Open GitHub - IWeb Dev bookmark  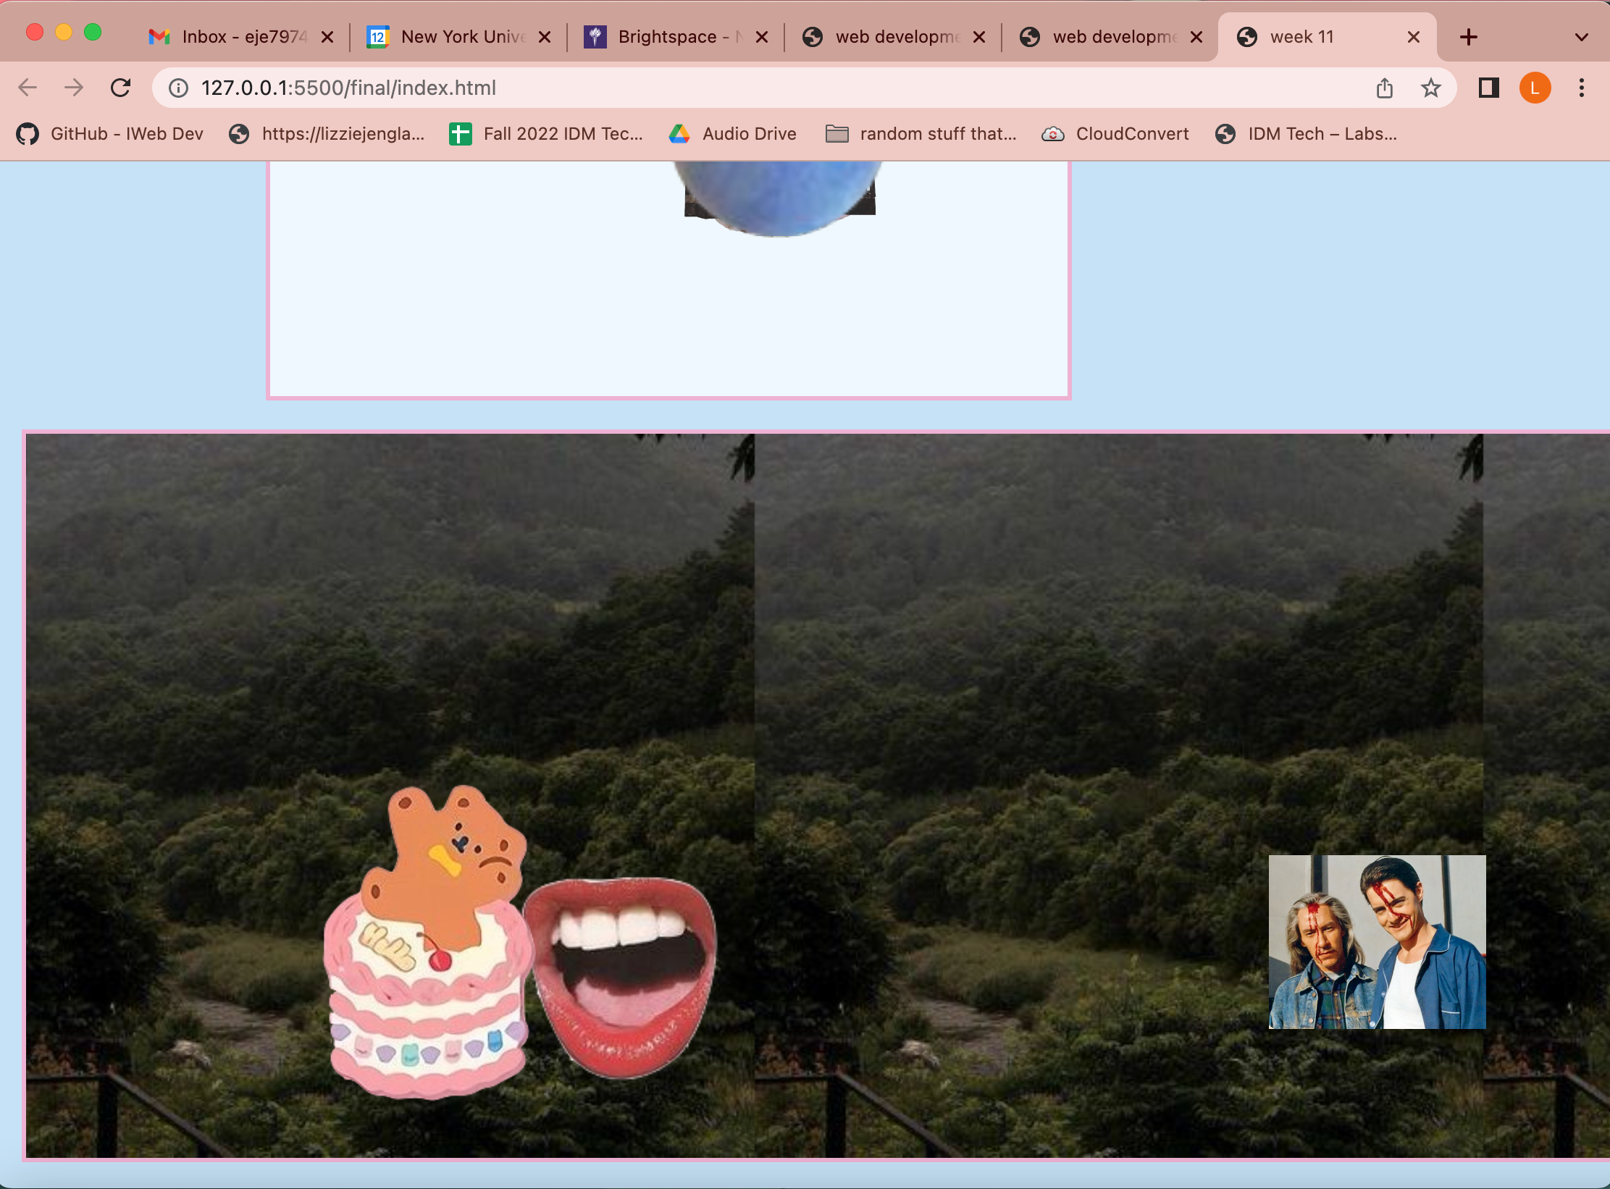[x=110, y=134]
